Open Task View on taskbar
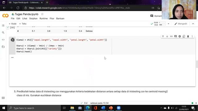This screenshot has width=198, height=111. (64, 108)
